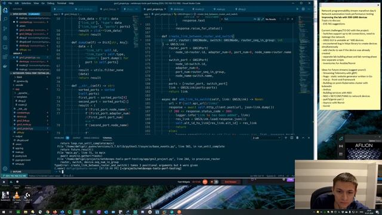Click the SSH remote indicator in the status bar
The width and height of the screenshot is (382, 215).
coord(15,176)
